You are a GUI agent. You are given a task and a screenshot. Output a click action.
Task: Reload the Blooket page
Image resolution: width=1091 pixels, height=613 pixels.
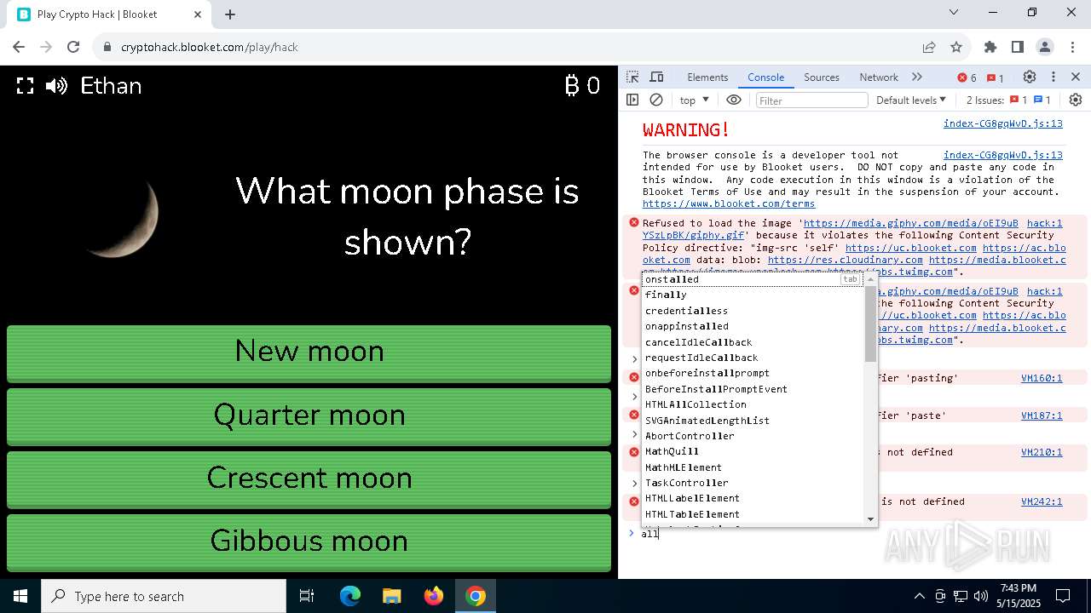click(x=73, y=47)
